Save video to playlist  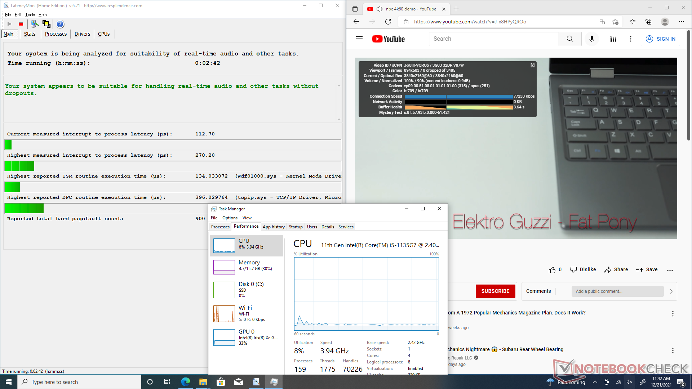pyautogui.click(x=647, y=270)
